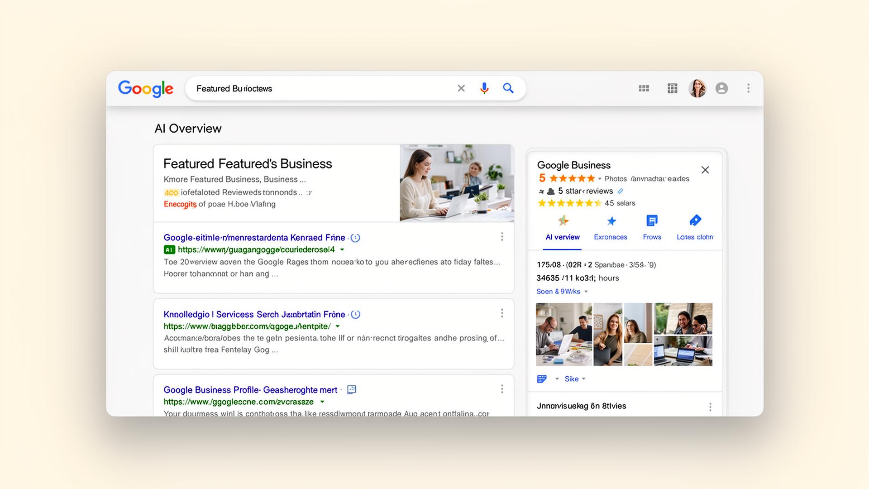Screen dimensions: 869x489
Task: Open the 'Knnolledgio I Servicess Serch' result
Action: 254,314
